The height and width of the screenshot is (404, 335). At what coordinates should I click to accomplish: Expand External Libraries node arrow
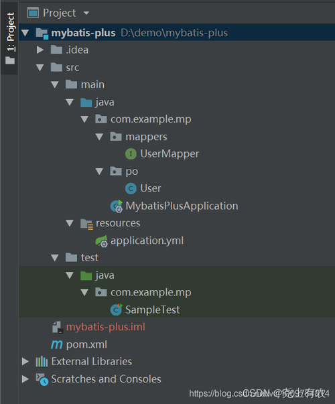25,362
